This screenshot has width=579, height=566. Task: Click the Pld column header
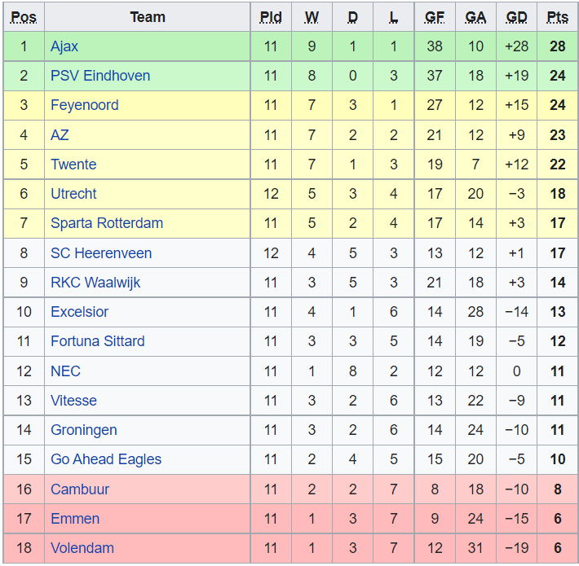(271, 17)
